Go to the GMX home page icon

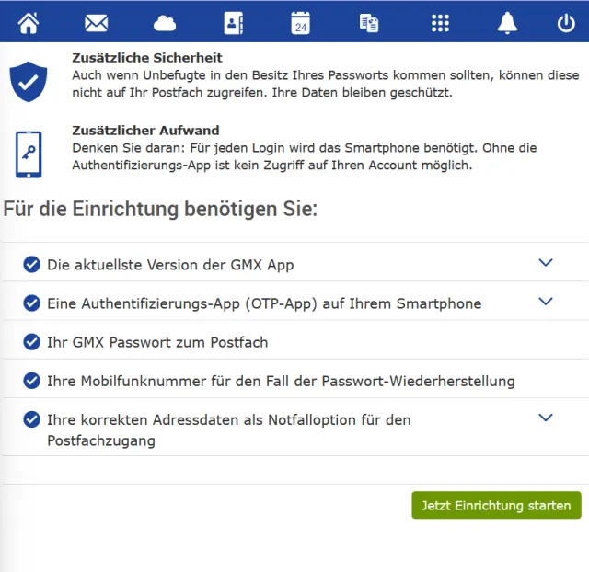tap(29, 23)
